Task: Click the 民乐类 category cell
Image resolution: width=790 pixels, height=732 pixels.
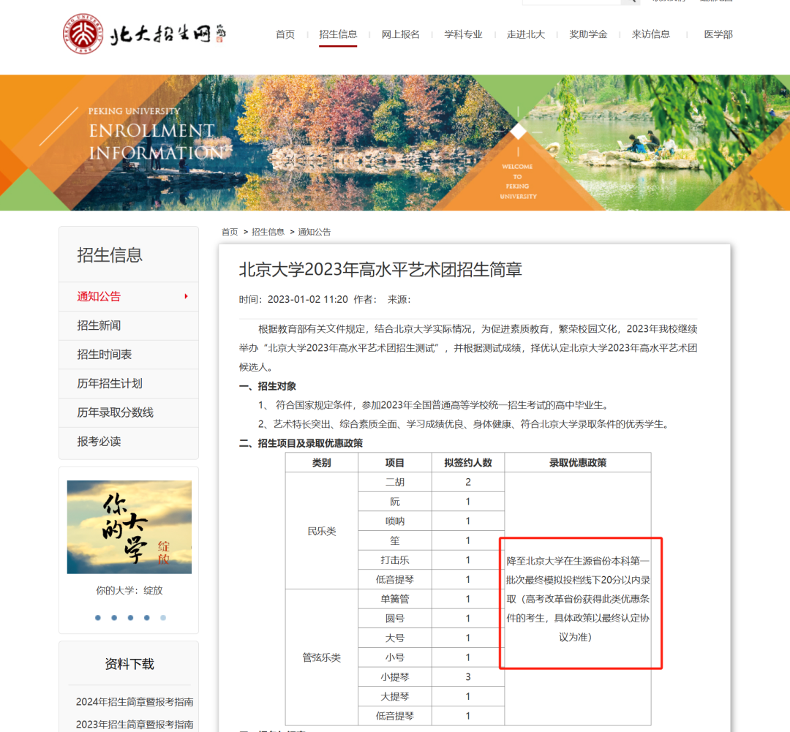Action: tap(321, 531)
